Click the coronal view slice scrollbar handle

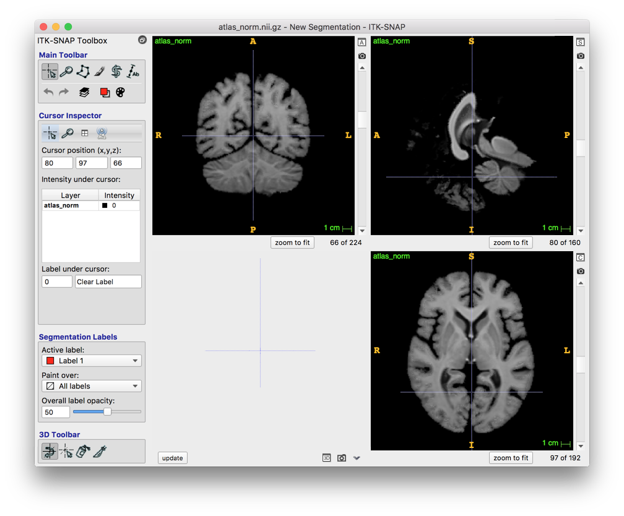pyautogui.click(x=581, y=365)
